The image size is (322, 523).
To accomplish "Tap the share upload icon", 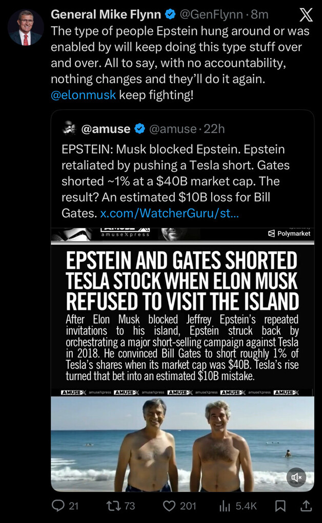I will click(x=306, y=506).
